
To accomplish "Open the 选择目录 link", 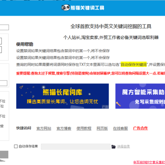I will pyautogui.click(x=123, y=147).
